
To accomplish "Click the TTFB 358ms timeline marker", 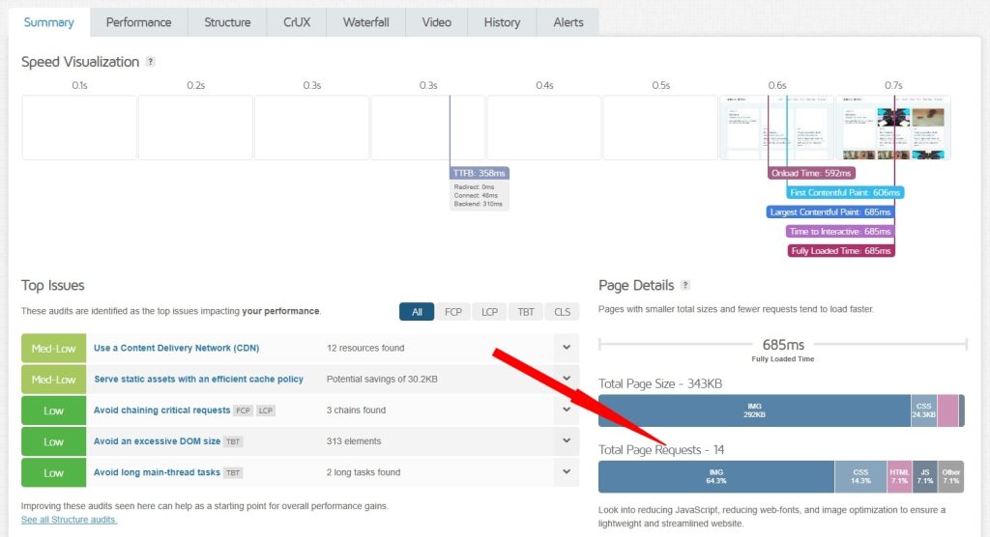I will point(479,173).
